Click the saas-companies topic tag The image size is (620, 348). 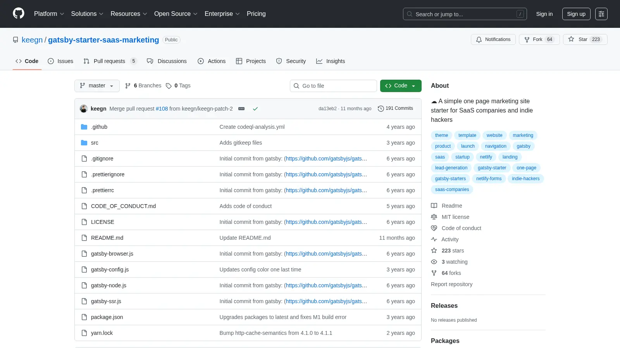pyautogui.click(x=452, y=189)
